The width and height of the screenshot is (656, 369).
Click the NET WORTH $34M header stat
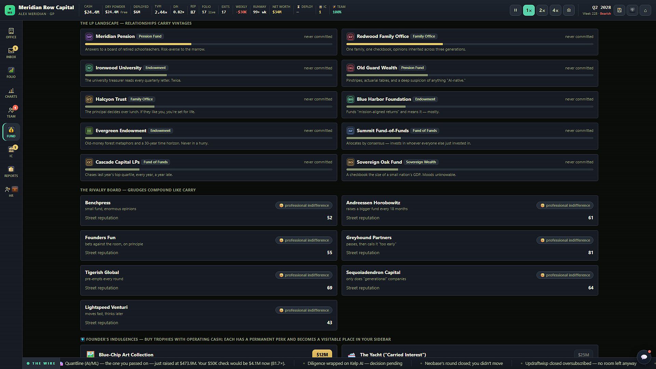[x=281, y=10]
